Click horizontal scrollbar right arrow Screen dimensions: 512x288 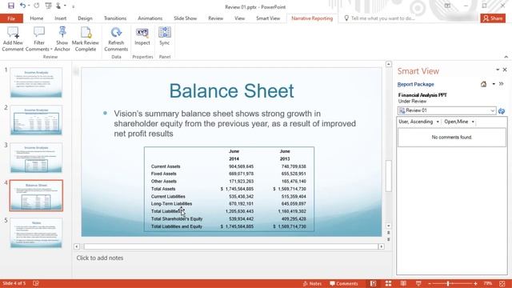381,246
